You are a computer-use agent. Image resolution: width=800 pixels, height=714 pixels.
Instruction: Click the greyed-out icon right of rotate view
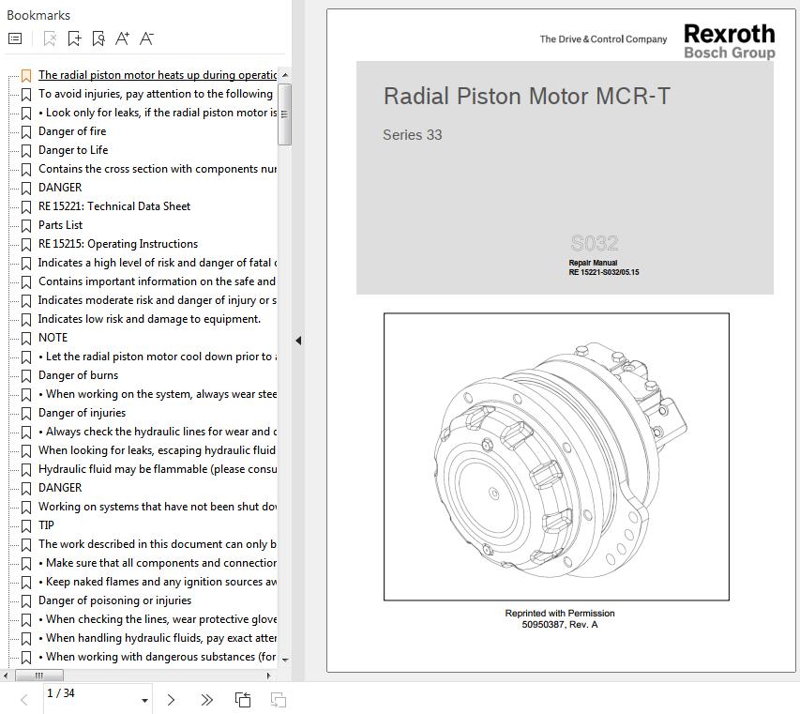278,700
